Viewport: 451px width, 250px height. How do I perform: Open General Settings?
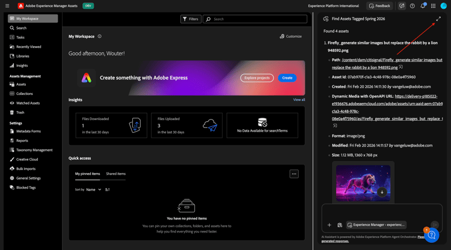click(x=25, y=178)
